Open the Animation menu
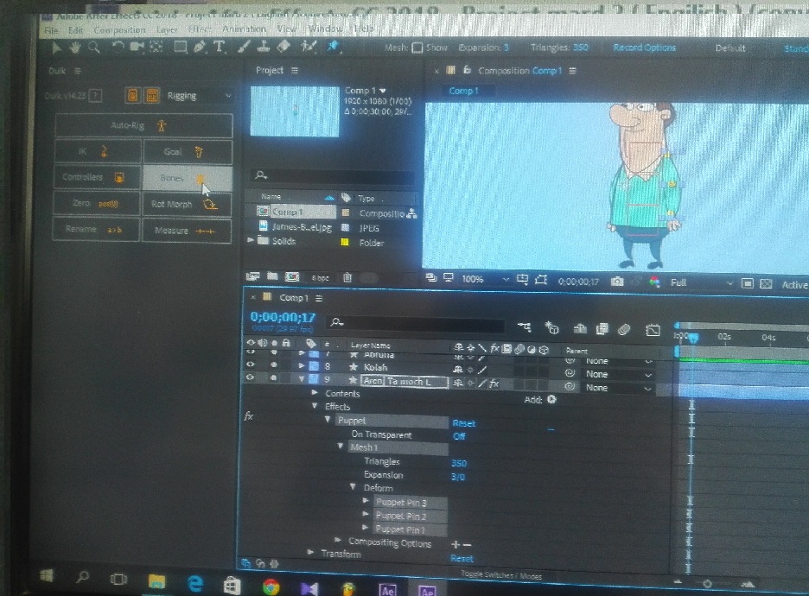 tap(244, 29)
